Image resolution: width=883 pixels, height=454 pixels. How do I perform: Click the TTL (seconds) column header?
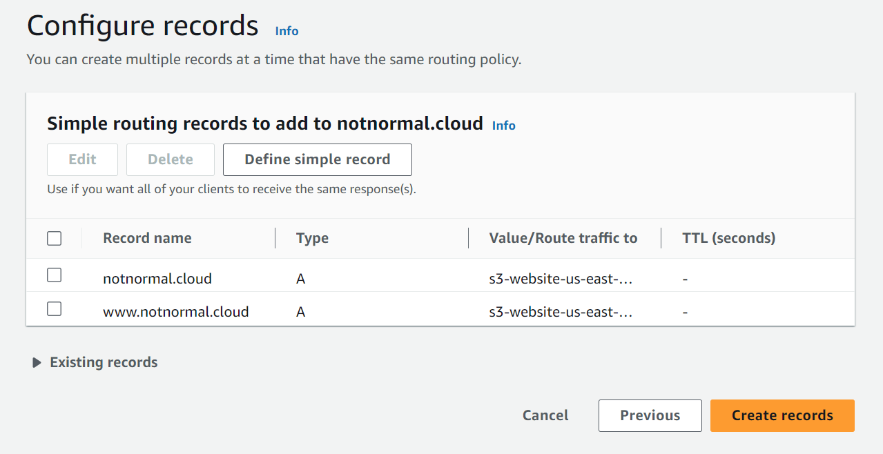pyautogui.click(x=728, y=238)
